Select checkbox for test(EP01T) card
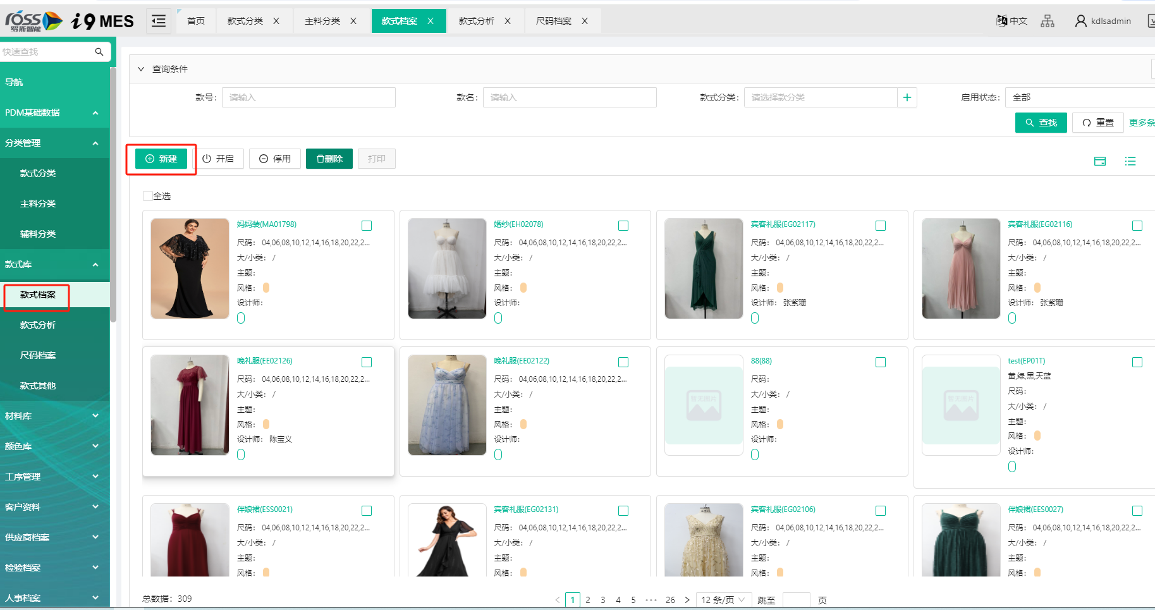The width and height of the screenshot is (1155, 610). [1137, 362]
